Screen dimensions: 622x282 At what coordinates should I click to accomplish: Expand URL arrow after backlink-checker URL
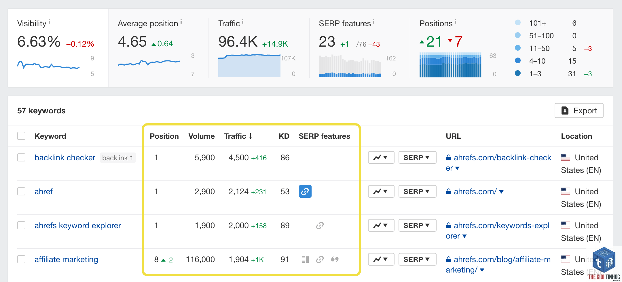tap(457, 168)
